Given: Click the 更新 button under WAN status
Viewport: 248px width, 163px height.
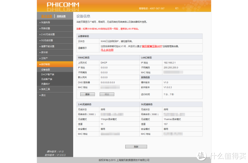Looking at the screenshot, I should (88, 94).
